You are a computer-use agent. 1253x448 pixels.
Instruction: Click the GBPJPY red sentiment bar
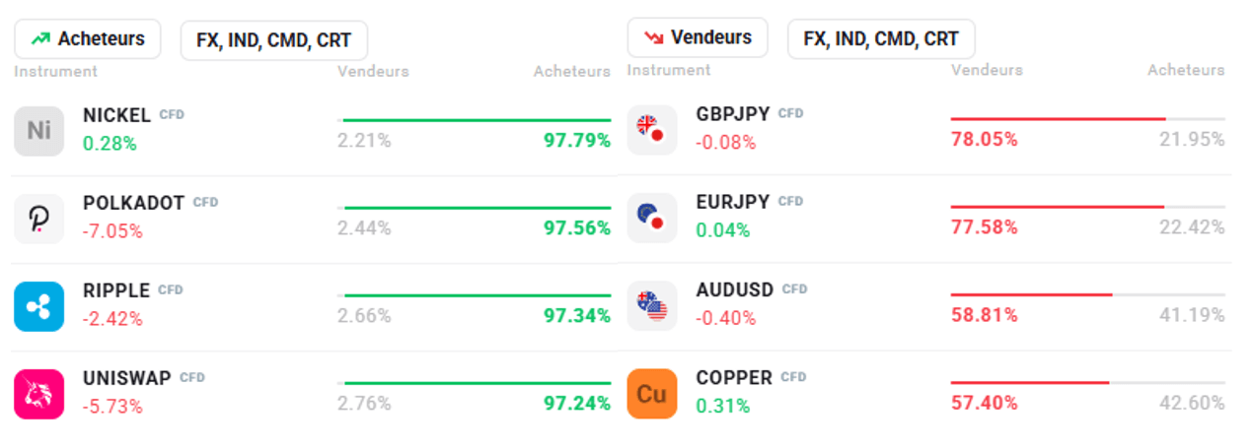click(x=1058, y=119)
